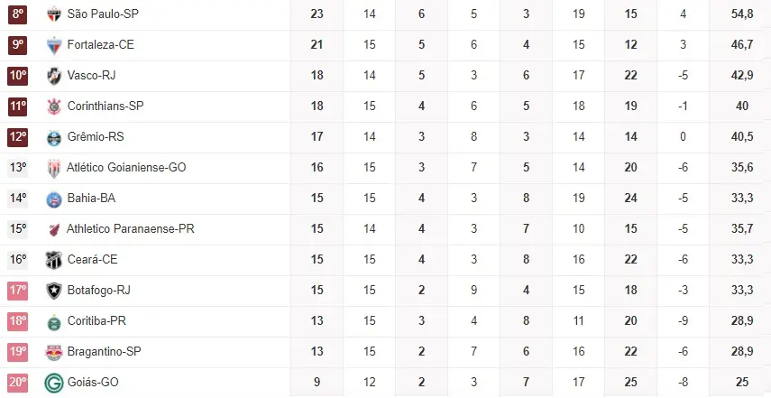The image size is (771, 398).
Task: Click the Athletico Paranaense-PR crest
Action: (54, 229)
